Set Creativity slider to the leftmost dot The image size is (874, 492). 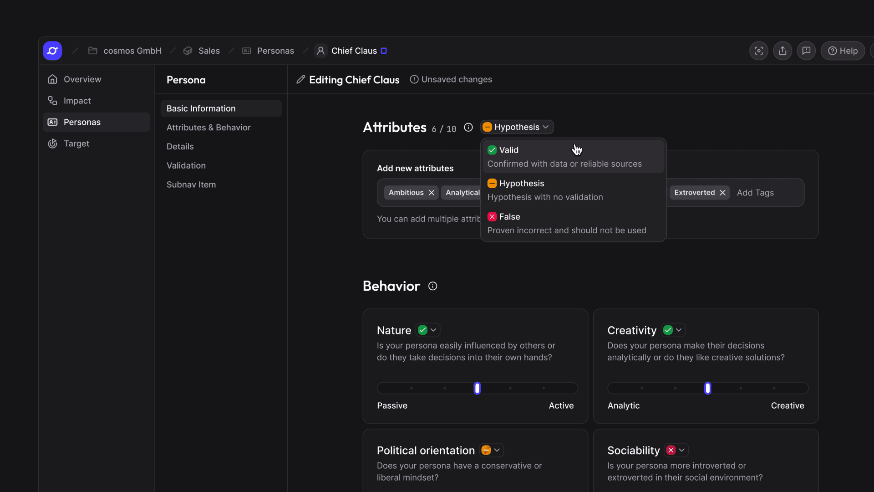coord(642,388)
